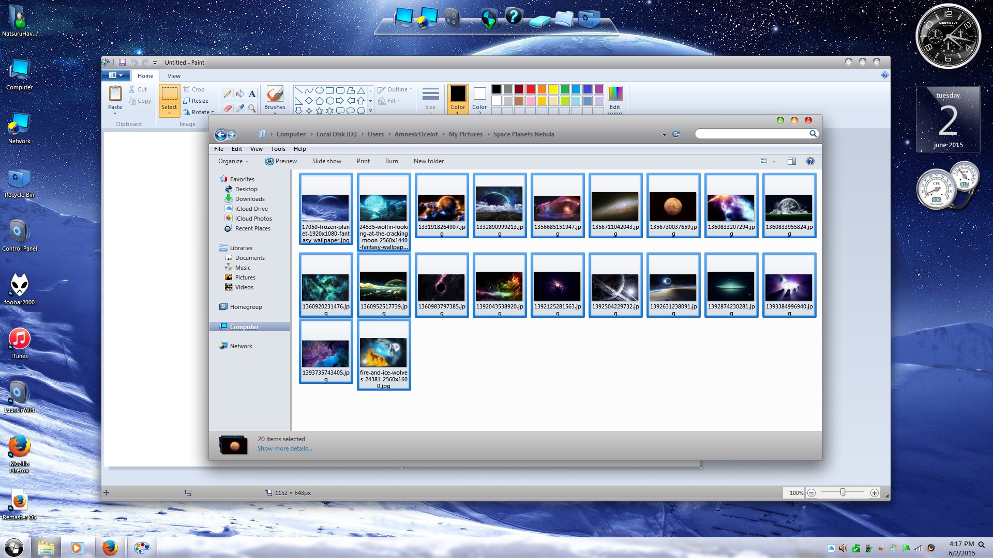Open the Tools menu in Explorer
The width and height of the screenshot is (993, 558).
click(x=278, y=149)
